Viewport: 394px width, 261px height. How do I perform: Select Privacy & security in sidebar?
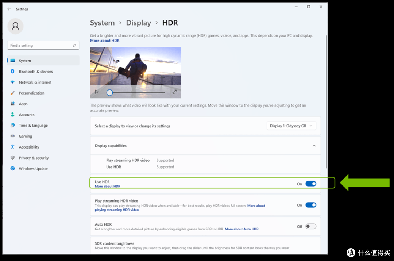(43, 158)
